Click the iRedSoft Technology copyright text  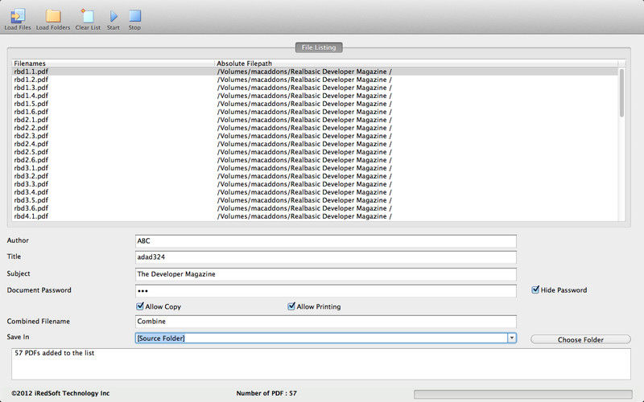(x=60, y=393)
